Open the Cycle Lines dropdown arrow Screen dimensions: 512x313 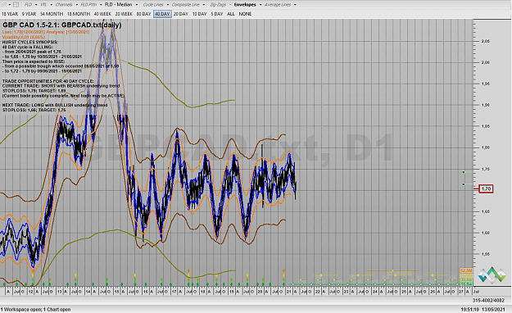pos(167,5)
